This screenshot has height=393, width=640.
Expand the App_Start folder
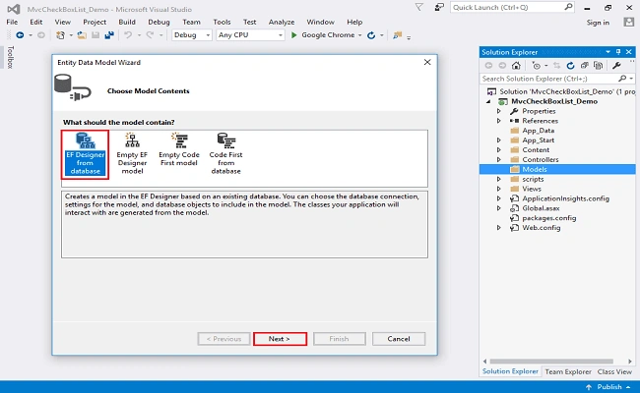tap(499, 140)
